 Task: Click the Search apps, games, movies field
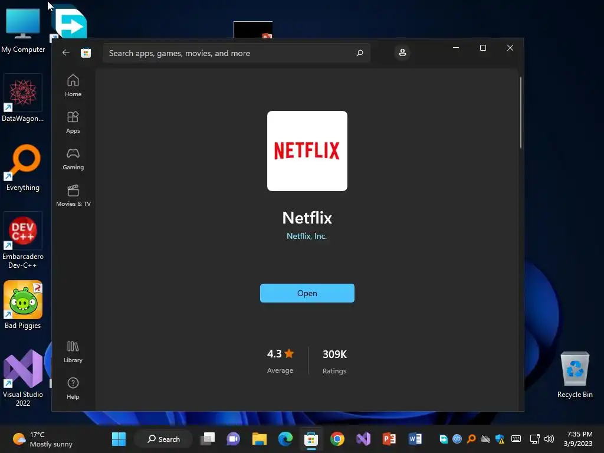tap(236, 52)
